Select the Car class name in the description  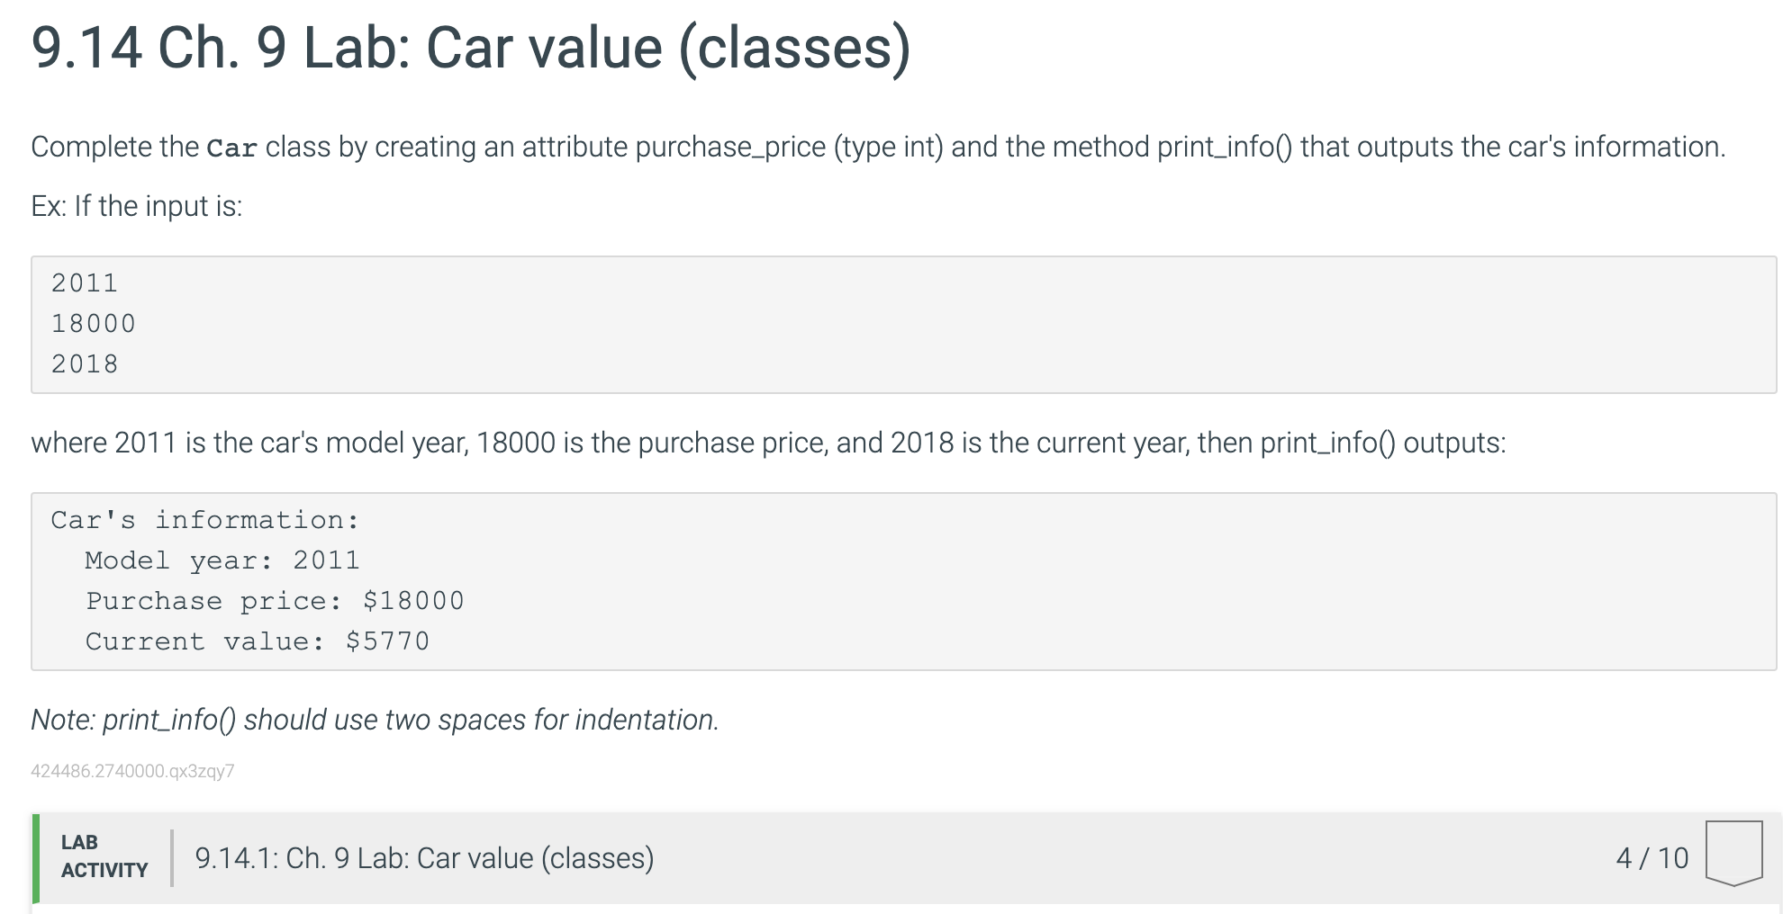231,148
